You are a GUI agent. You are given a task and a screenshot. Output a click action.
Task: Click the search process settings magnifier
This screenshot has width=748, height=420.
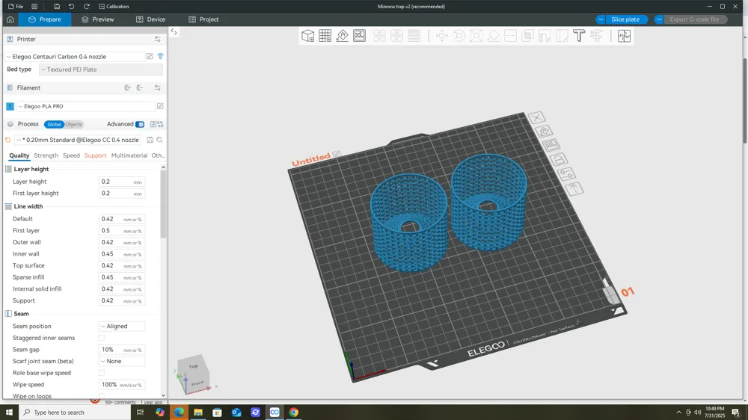[160, 140]
